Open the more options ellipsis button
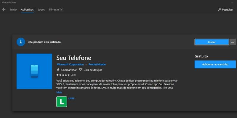The height and width of the screenshot is (118, 237). click(233, 42)
